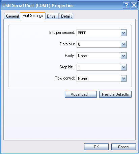Open the Parity dropdown arrow
139x154 pixels.
(124, 56)
